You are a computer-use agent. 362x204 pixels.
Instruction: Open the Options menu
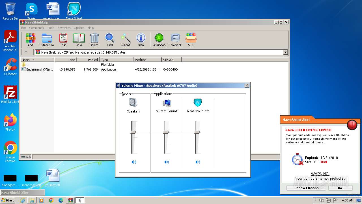pos(79,28)
